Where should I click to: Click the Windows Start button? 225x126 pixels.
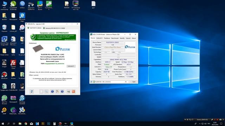click(2, 124)
